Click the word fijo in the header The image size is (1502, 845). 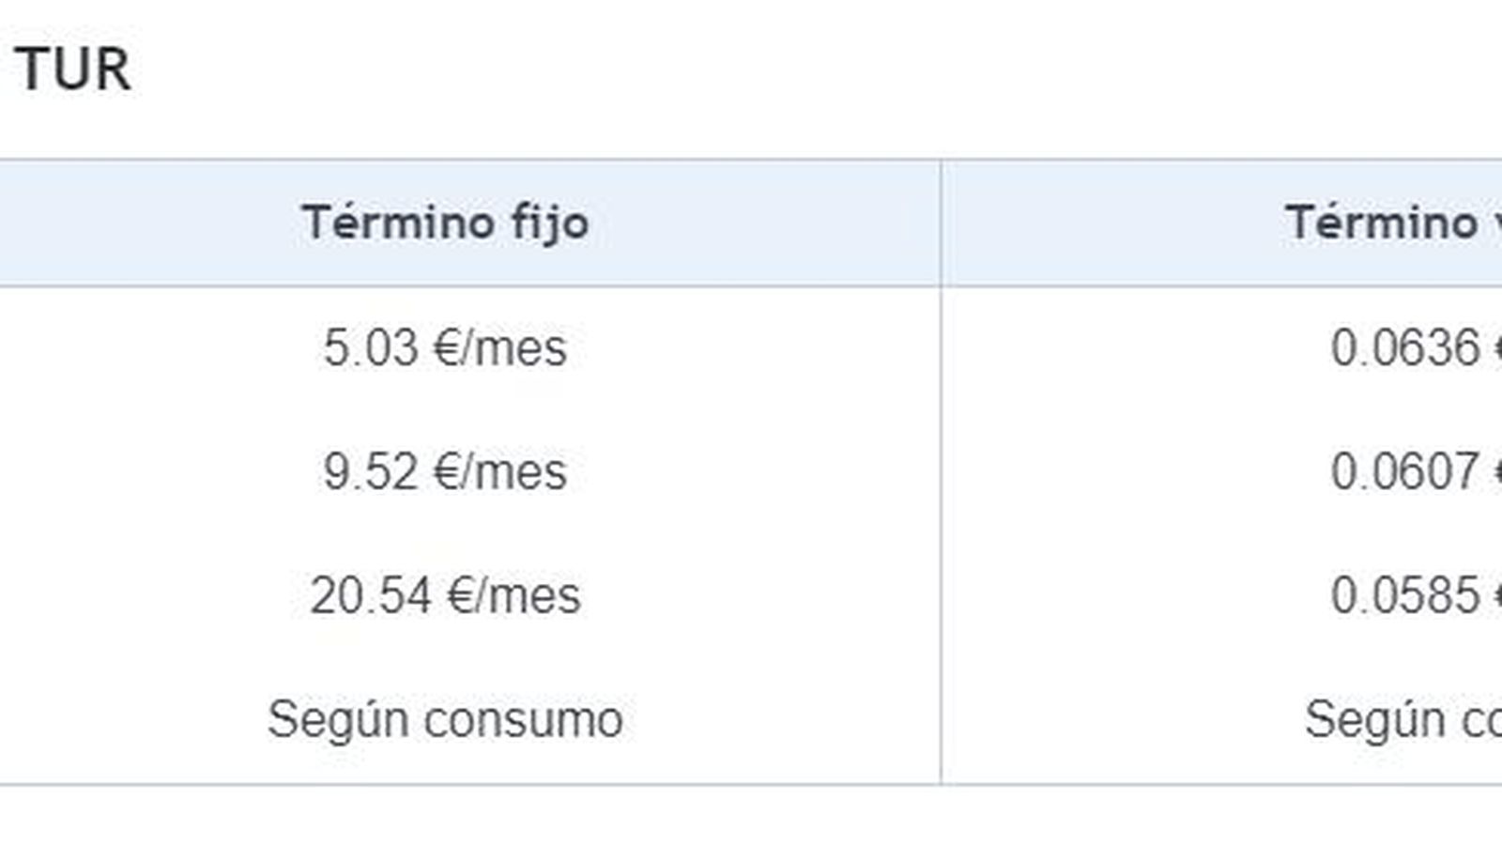coord(549,223)
